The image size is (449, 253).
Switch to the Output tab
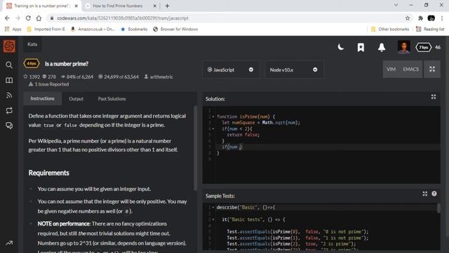coord(76,98)
